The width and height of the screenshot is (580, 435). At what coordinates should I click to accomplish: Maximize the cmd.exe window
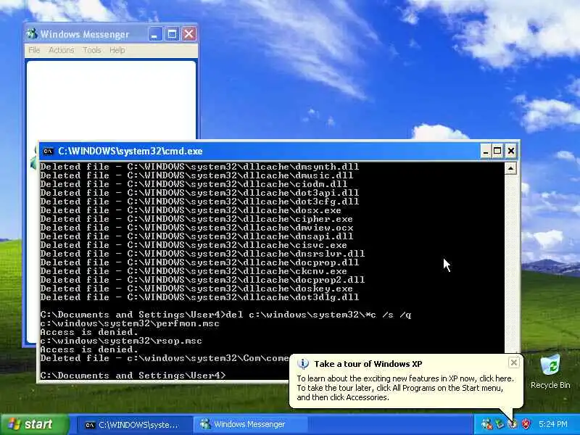[497, 151]
